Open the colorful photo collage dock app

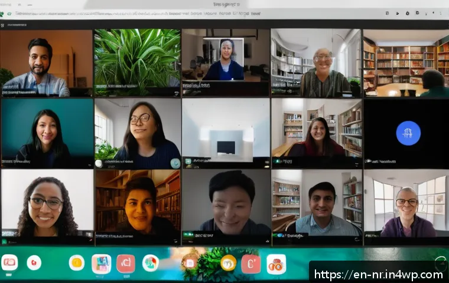[x=102, y=264]
